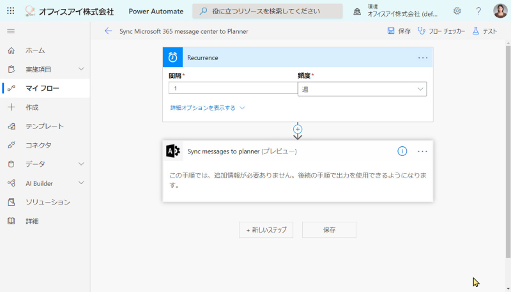Run the フロー チェッカー from toolbar

point(441,31)
